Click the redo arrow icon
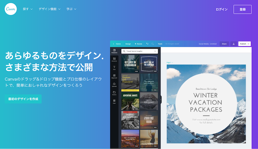 pyautogui.click(x=153, y=44)
